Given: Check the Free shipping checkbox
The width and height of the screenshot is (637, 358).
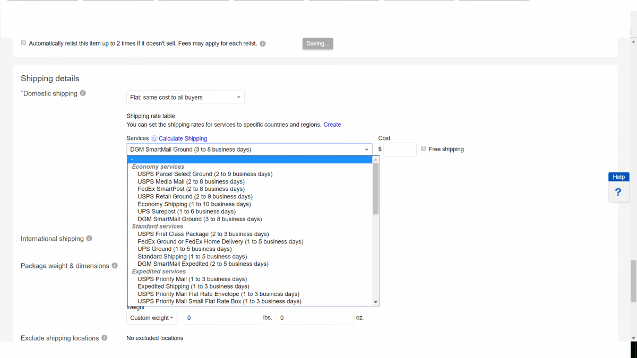Looking at the screenshot, I should tap(424, 149).
